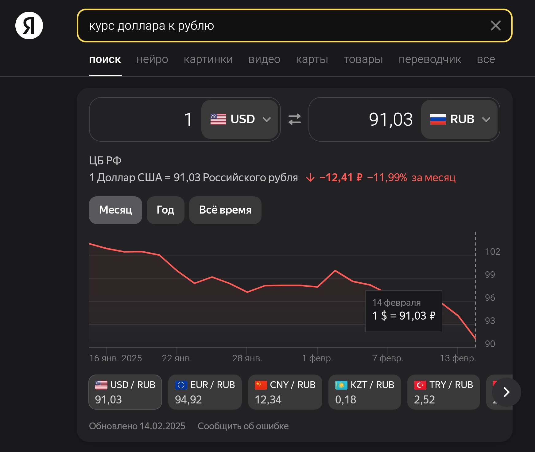Choose the TRY / RUB pair card
Screen dimensions: 535x452
[444, 392]
